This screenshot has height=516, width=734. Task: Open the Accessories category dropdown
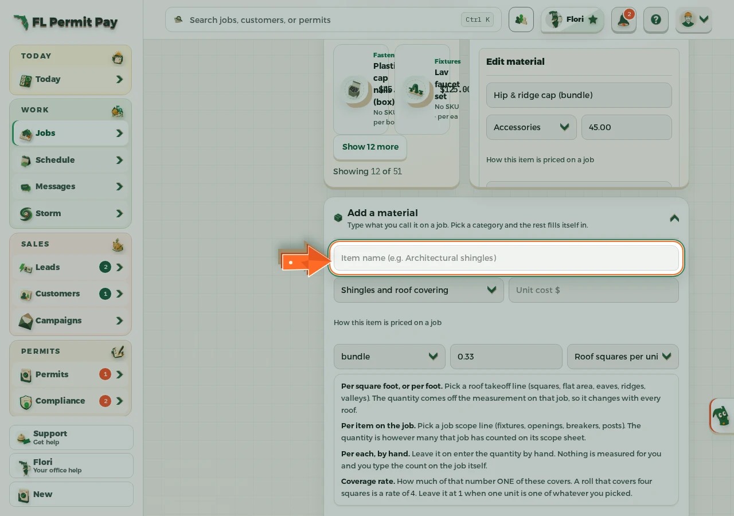pyautogui.click(x=532, y=127)
